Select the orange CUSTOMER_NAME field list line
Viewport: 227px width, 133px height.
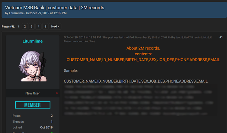point(143,60)
